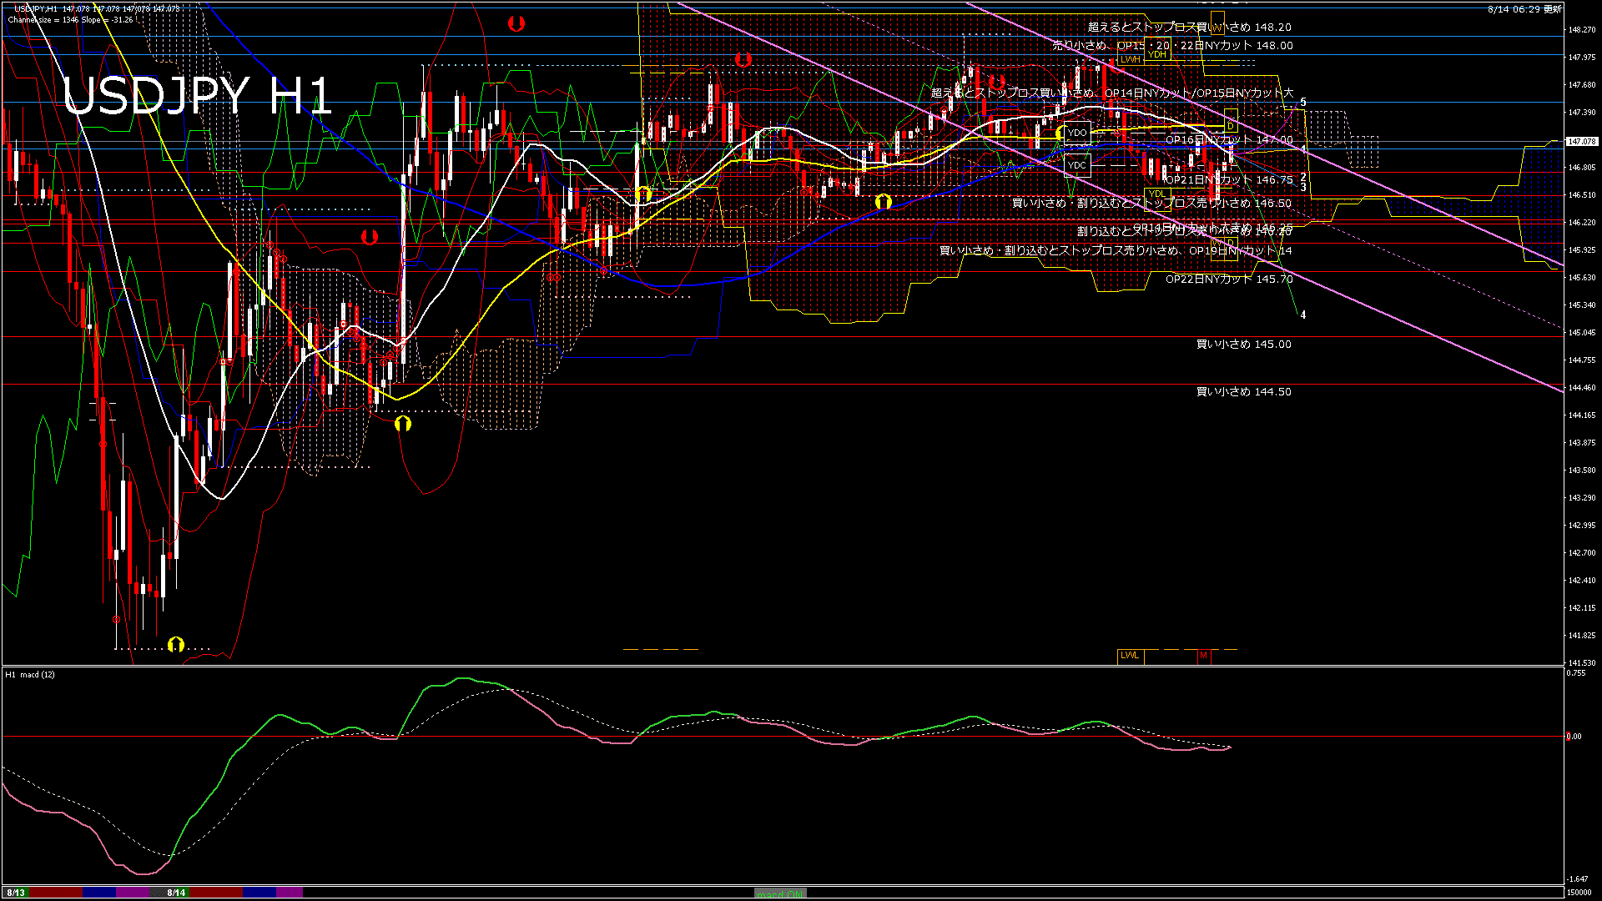Screen dimensions: 1602x901
Task: Click the yellow up-arrow at the 141.8 chart low
Action: (x=175, y=644)
